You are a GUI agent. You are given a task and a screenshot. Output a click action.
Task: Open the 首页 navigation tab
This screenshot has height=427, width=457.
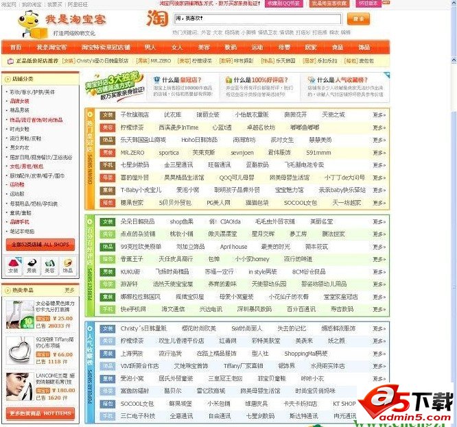16,47
